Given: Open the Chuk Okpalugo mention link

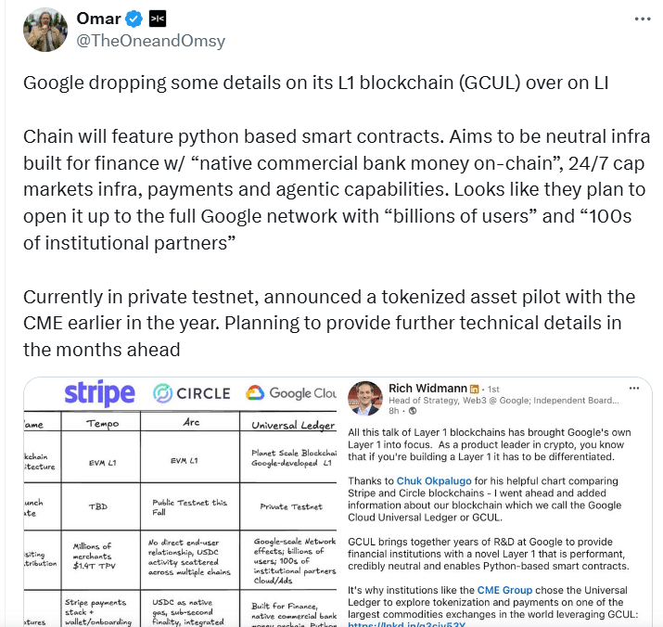Looking at the screenshot, I should tap(434, 480).
